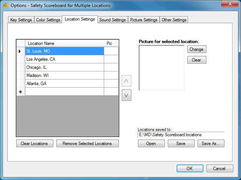This screenshot has width=241, height=180.
Task: Click the Save As... button
Action: [210, 144]
